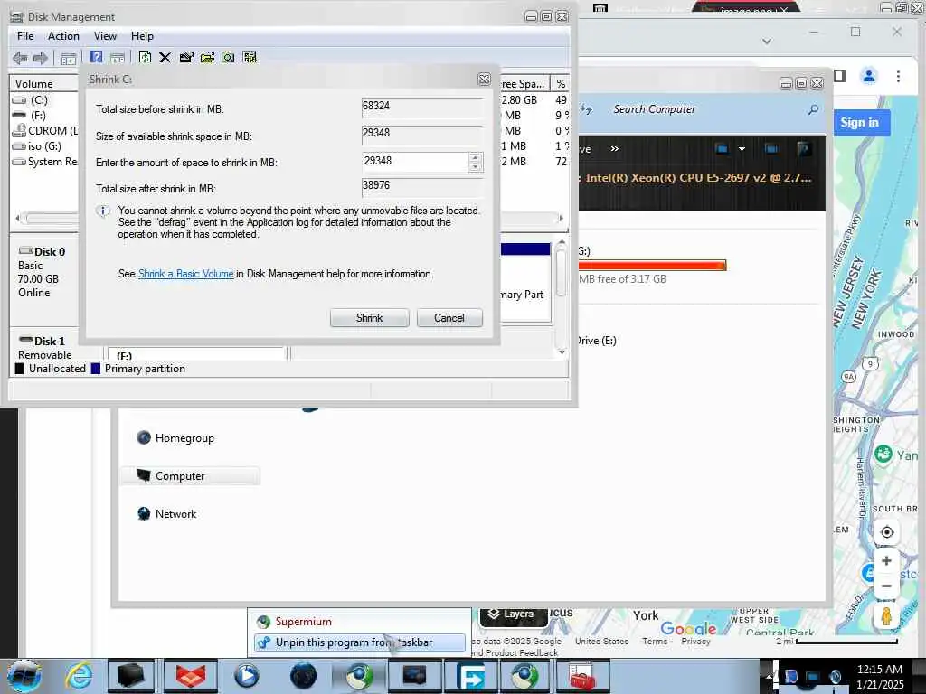Screen dimensions: 926x694
Task: Click the browser side panel icon
Action: coord(840,76)
